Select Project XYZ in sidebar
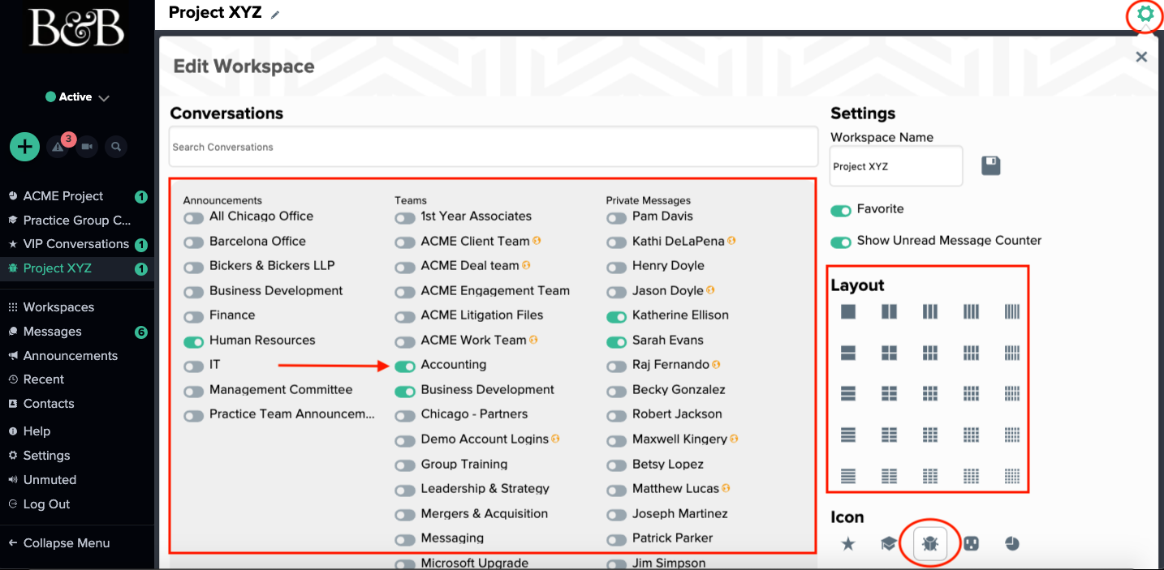 coord(77,268)
